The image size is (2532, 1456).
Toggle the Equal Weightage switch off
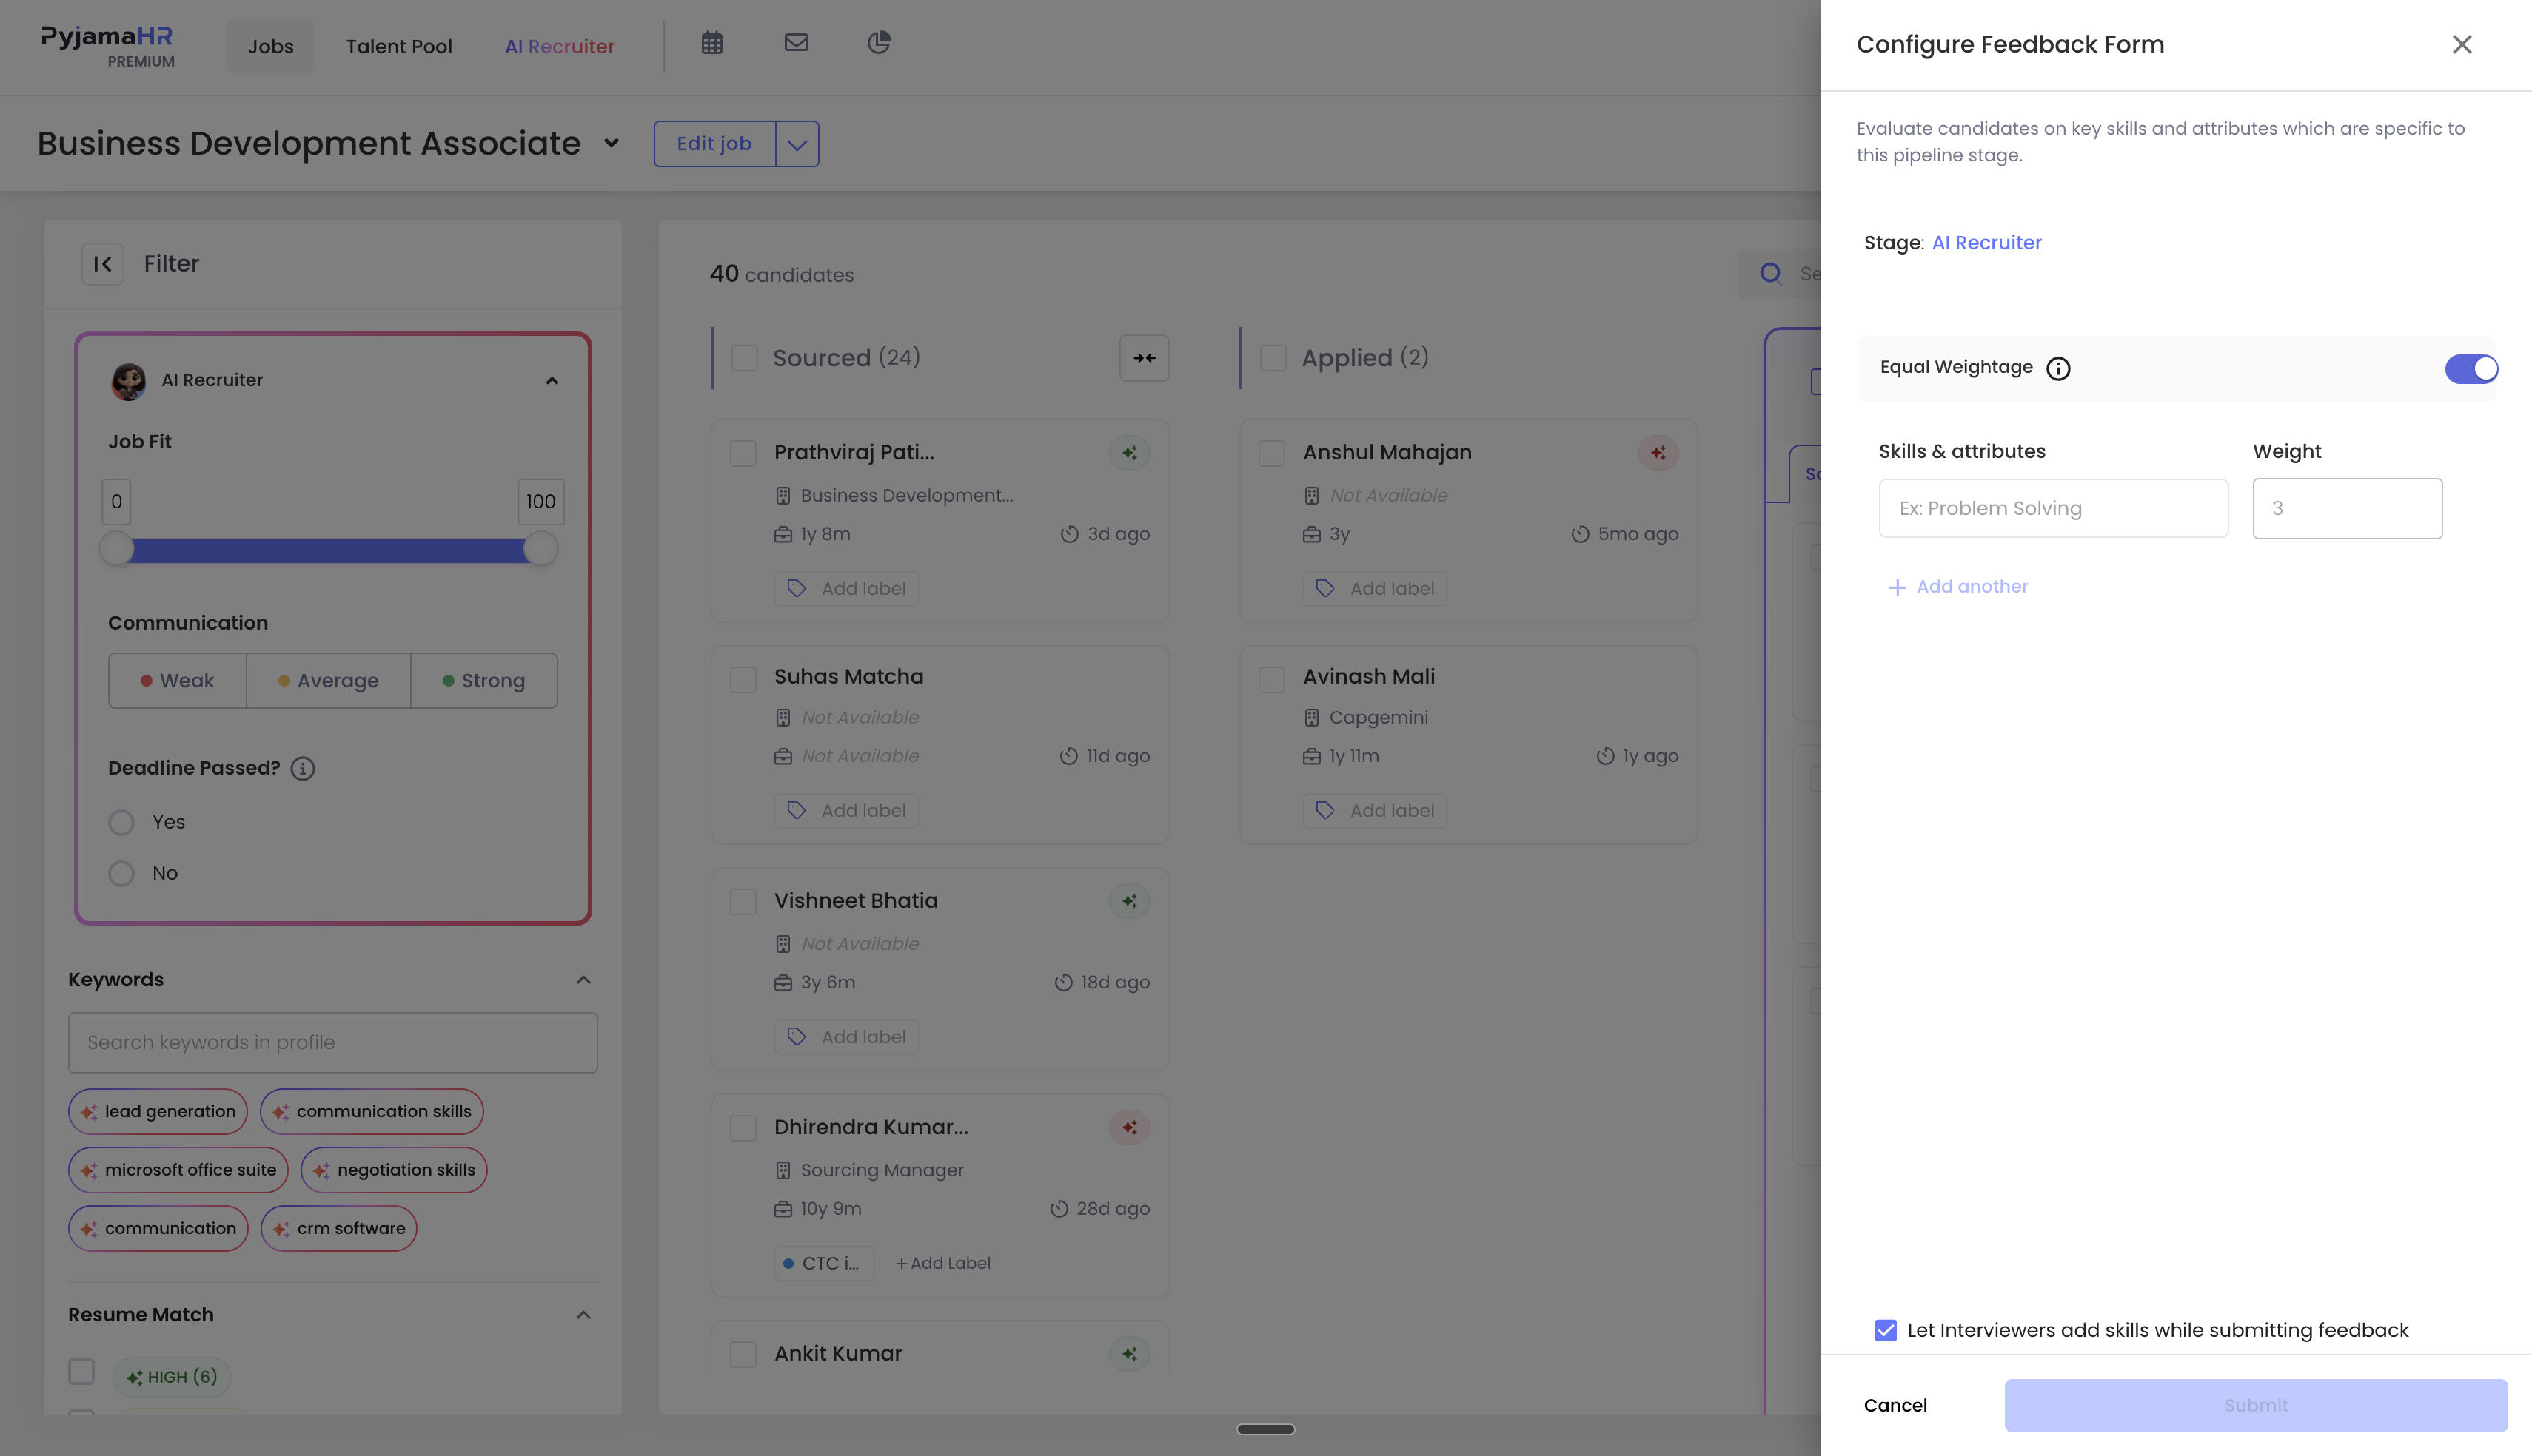click(x=2470, y=369)
